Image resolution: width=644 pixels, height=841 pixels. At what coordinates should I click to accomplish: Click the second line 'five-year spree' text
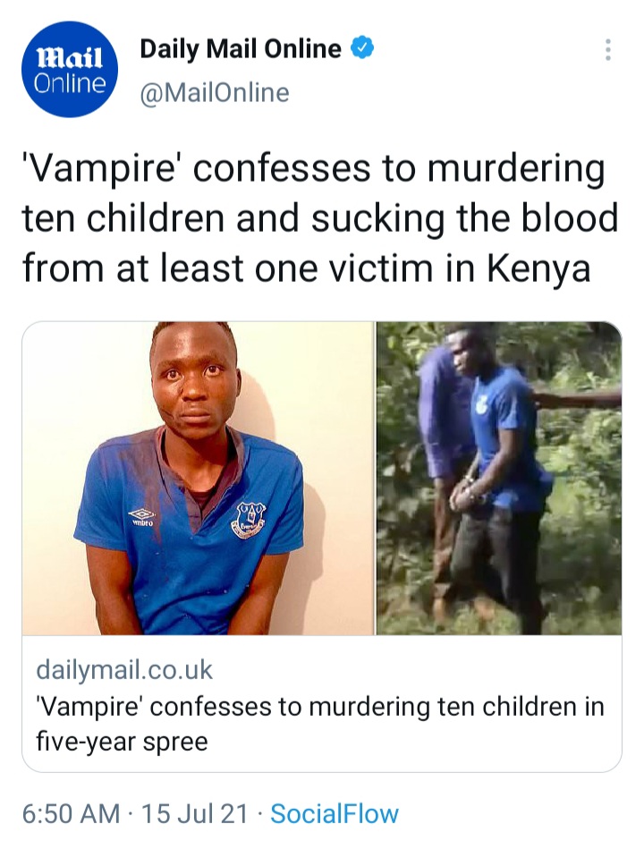[x=122, y=742]
